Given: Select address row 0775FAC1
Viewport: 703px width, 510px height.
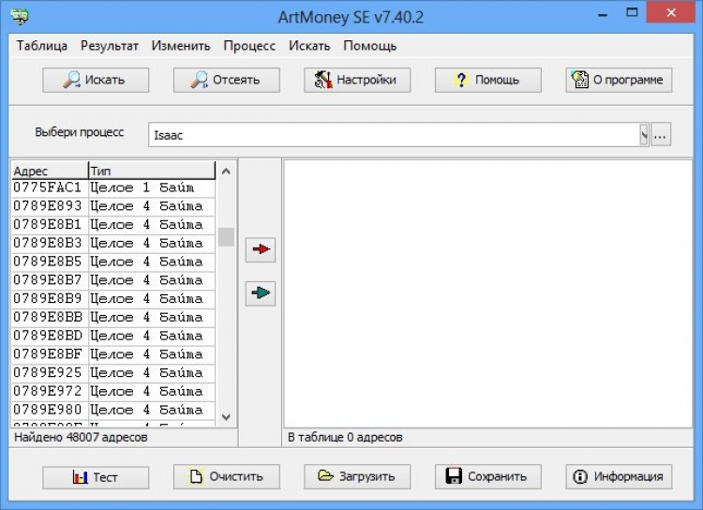Looking at the screenshot, I should click(x=113, y=187).
